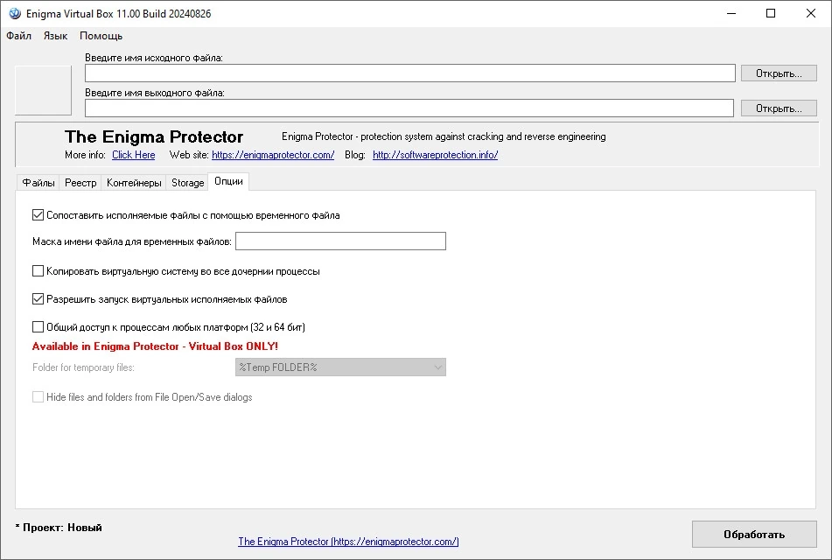Click the '* Проект: Новый' status text
Screen dimensions: 832x560
coord(59,528)
